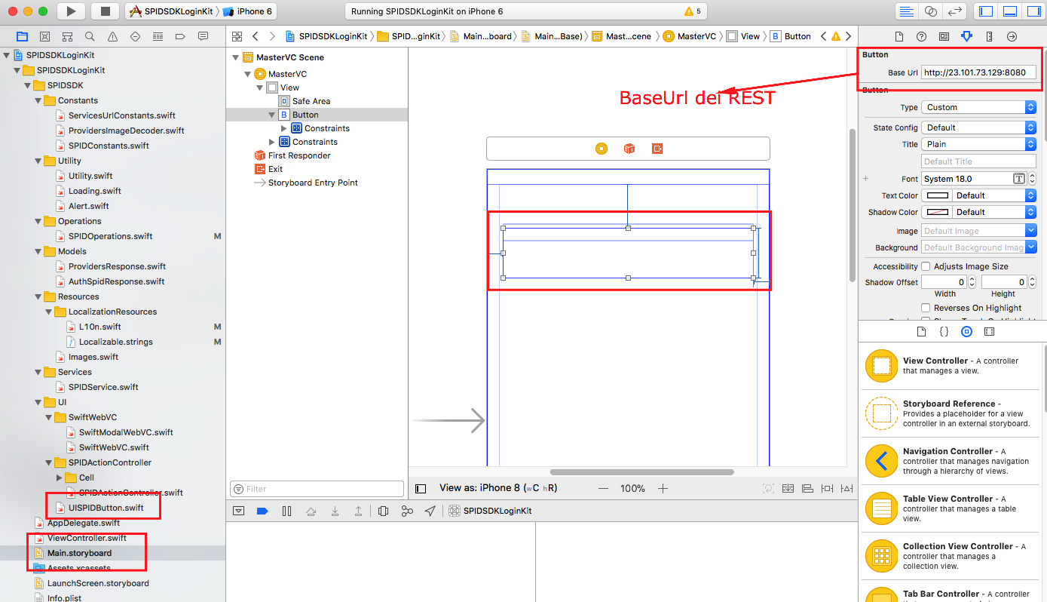
Task: Enable Adjusts Image Size checkbox
Action: [x=926, y=266]
